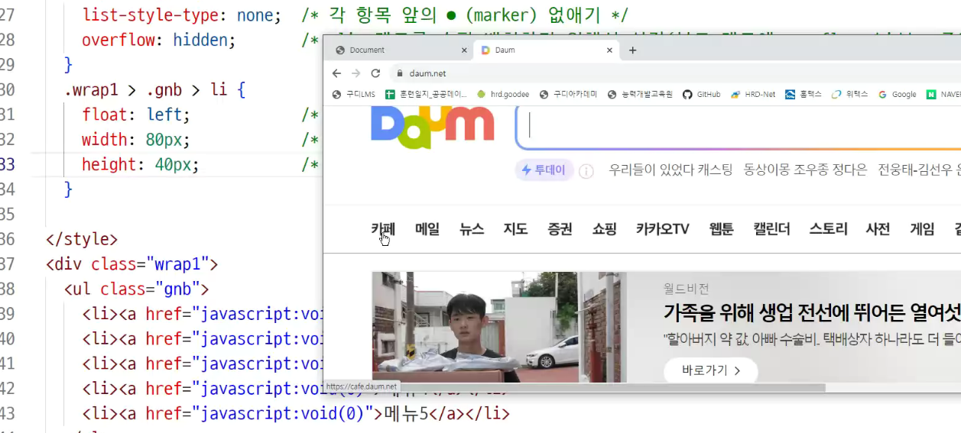Open the GitHub bookmark

point(701,95)
